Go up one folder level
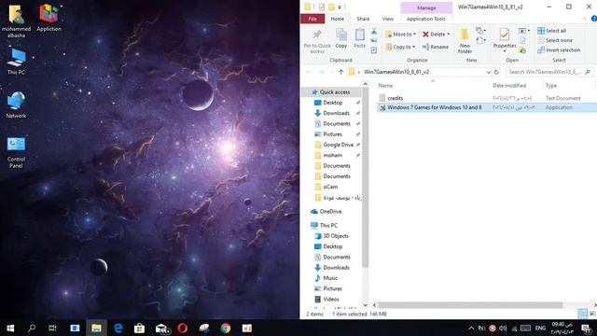The image size is (597, 336). (340, 72)
